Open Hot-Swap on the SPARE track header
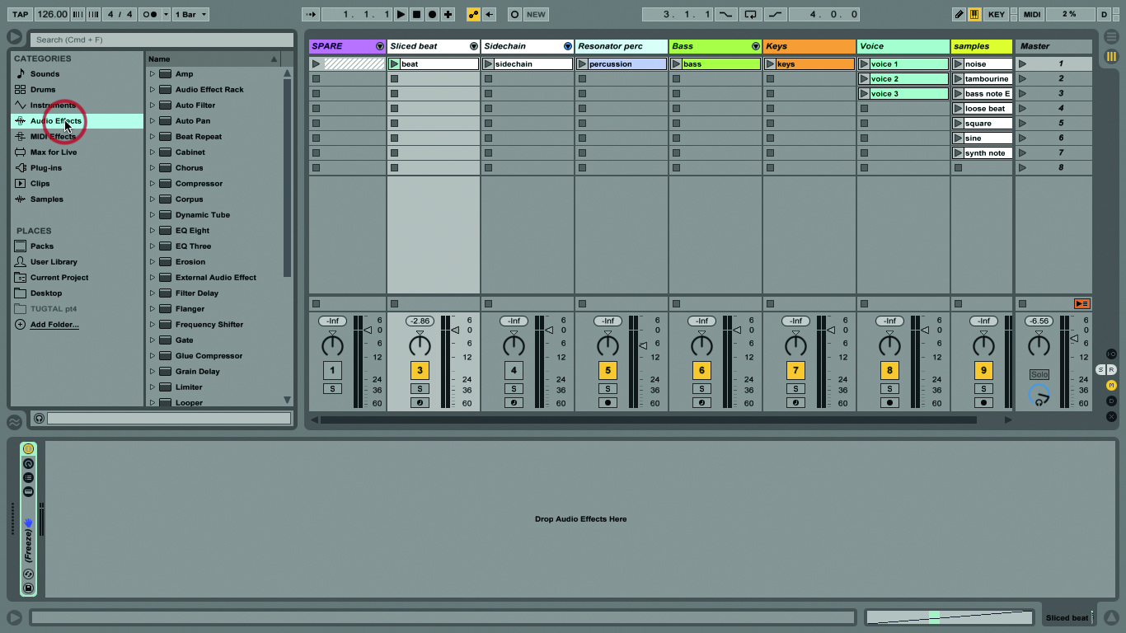This screenshot has height=633, width=1126. tap(379, 46)
